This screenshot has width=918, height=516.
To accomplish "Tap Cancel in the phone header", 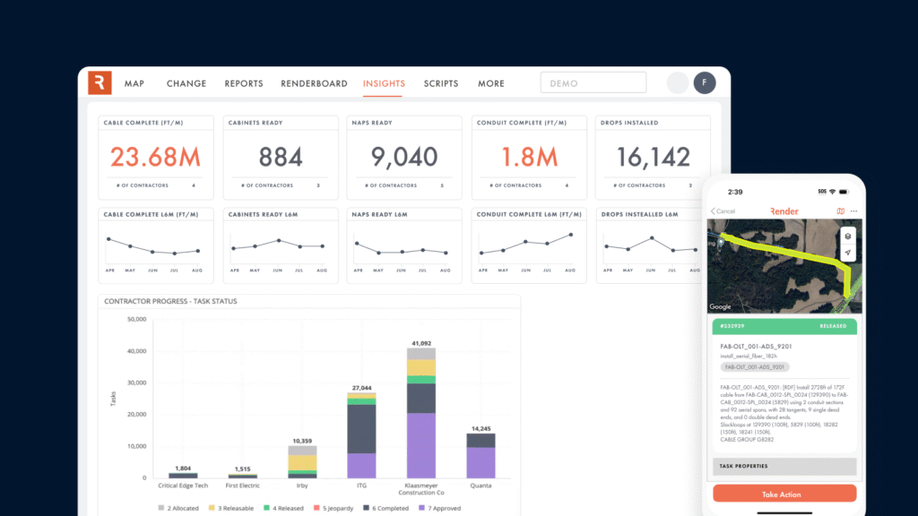I will (723, 211).
